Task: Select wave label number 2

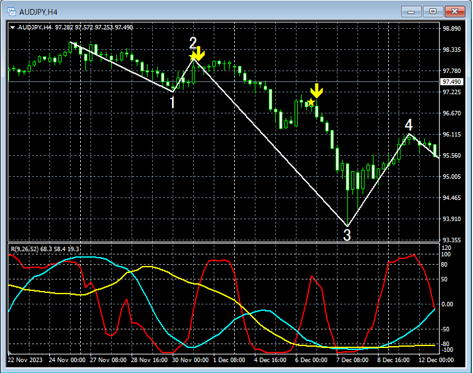Action: pyautogui.click(x=193, y=43)
